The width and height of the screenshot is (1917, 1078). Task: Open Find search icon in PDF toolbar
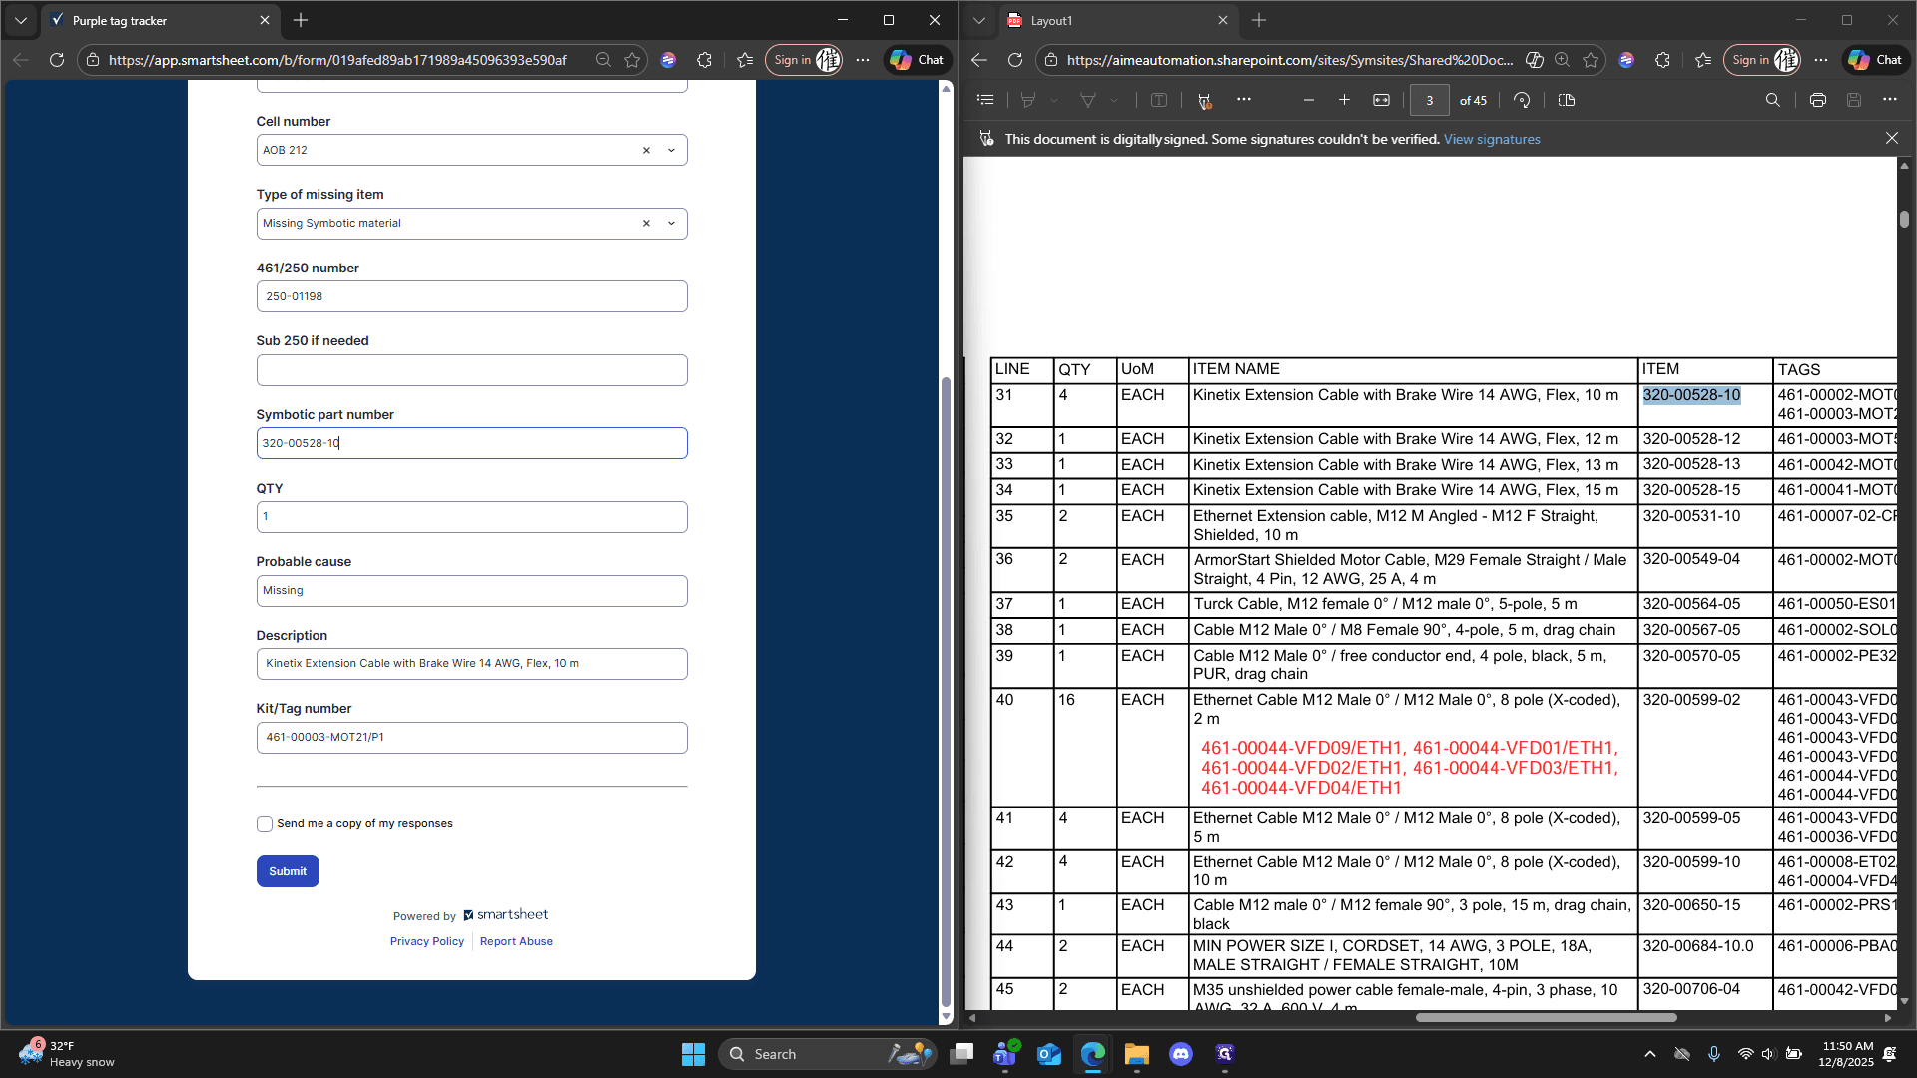click(x=1772, y=100)
